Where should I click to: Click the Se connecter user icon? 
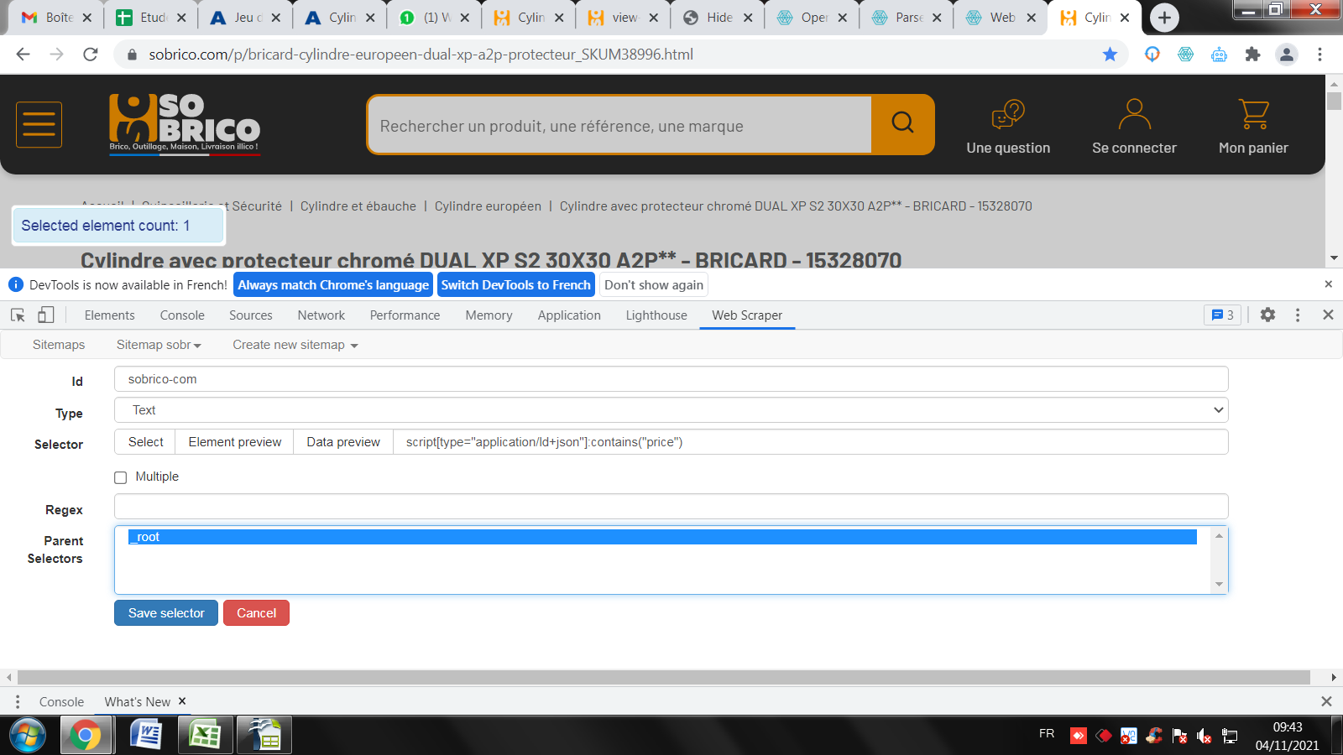pyautogui.click(x=1134, y=114)
